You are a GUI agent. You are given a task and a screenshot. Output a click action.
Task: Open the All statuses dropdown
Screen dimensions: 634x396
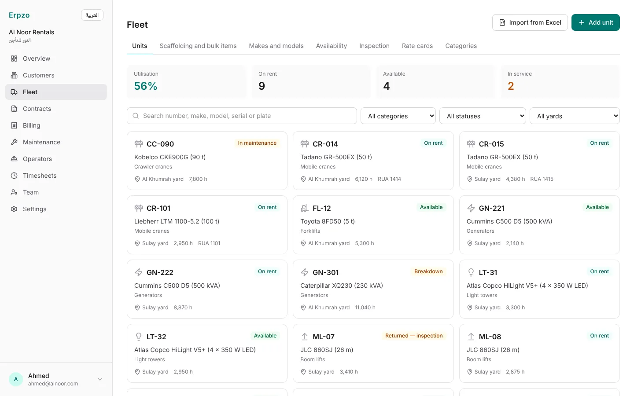pyautogui.click(x=483, y=116)
